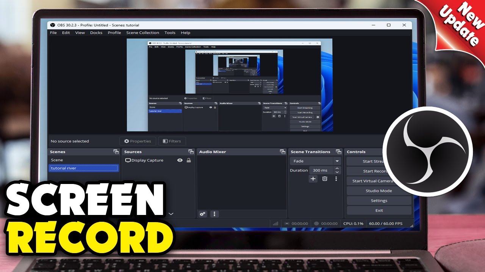Click the streaming timer status icon
The width and height of the screenshot is (485, 272).
[x=287, y=224]
